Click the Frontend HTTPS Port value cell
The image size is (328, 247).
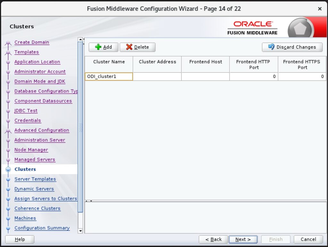pos(302,76)
